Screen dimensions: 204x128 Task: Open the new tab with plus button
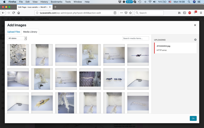tap(55, 6)
